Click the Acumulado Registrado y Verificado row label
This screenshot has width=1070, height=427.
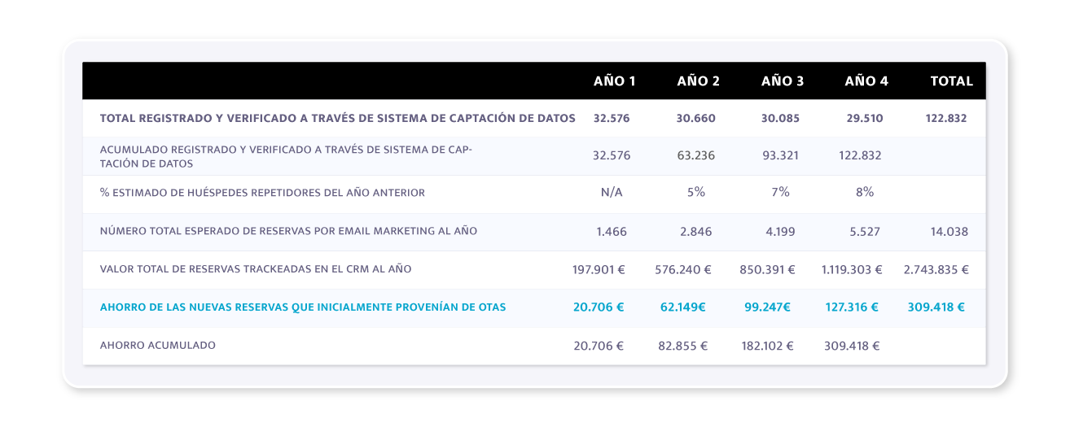[x=286, y=156]
